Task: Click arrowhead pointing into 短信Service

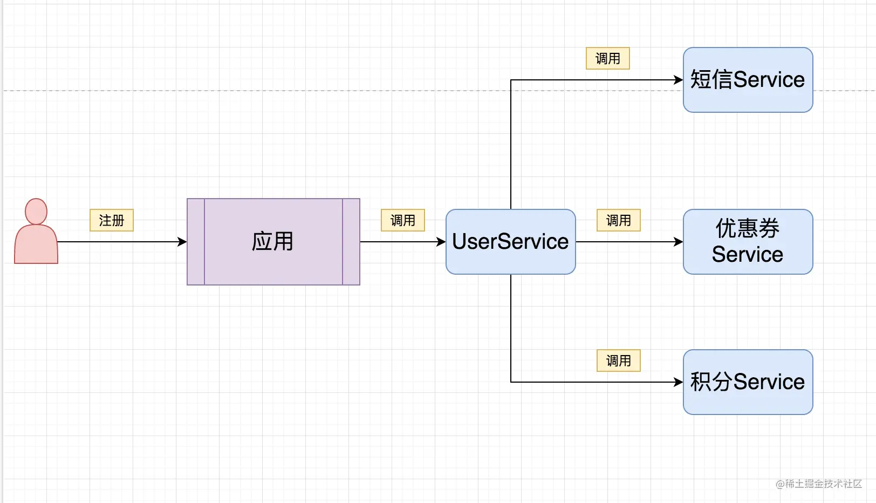Action: 679,80
